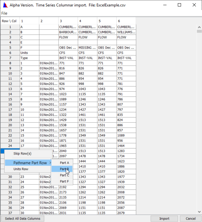Screen dimensions: 202x222
Task: Select column 3 header
Action: pos(68,21)
